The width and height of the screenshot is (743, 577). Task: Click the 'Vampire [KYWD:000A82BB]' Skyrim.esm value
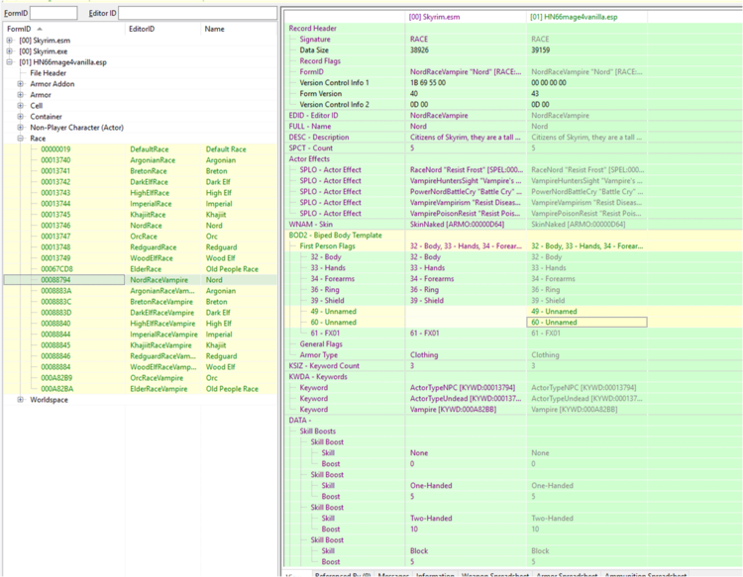click(453, 410)
